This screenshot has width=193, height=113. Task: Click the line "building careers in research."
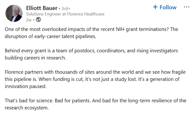point(36,58)
